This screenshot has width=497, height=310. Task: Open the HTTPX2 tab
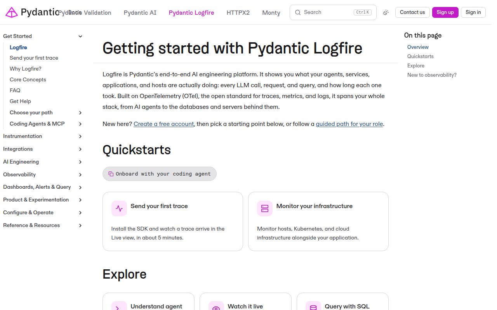(238, 13)
